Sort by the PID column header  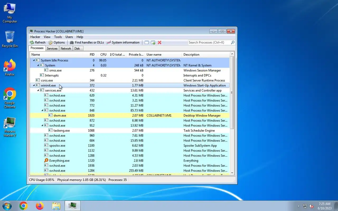click(x=89, y=55)
